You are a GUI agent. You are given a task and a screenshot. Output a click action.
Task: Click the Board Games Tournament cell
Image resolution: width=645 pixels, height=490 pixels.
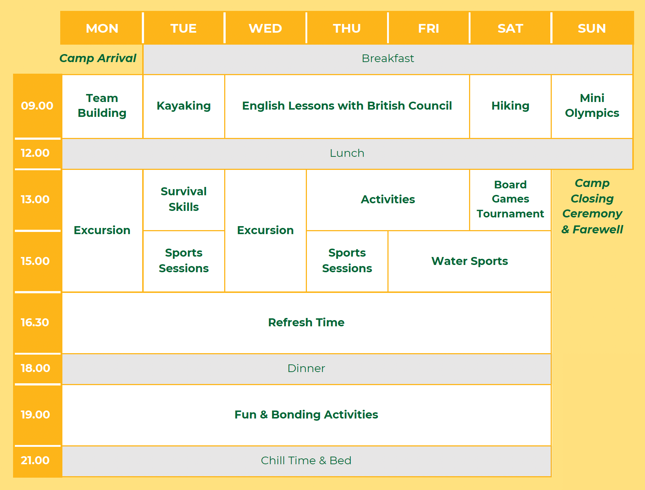(x=510, y=199)
